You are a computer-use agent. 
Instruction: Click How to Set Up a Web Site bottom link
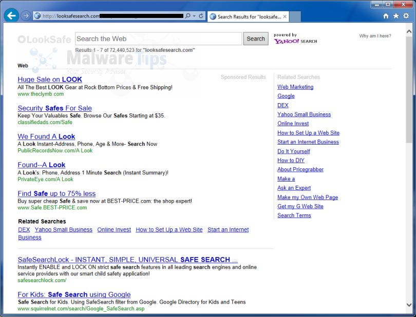tap(169, 229)
